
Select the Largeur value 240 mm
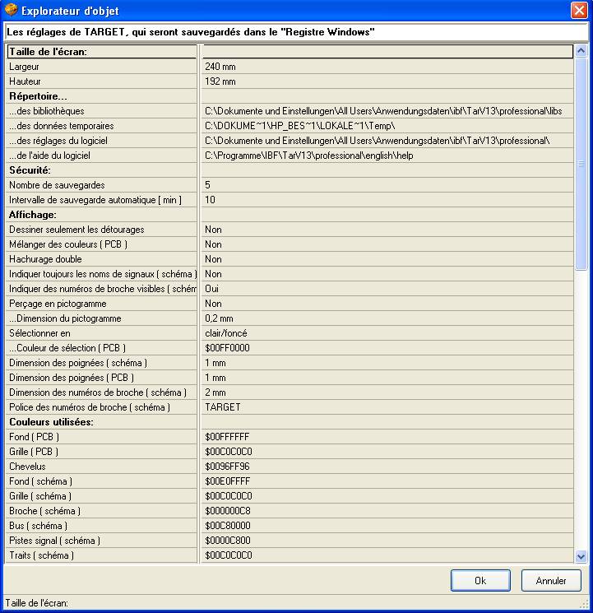[387, 67]
